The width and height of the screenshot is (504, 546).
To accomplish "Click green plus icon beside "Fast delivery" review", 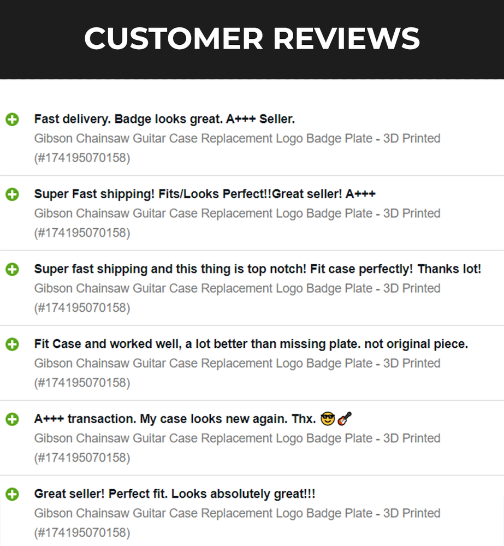I will 12,120.
